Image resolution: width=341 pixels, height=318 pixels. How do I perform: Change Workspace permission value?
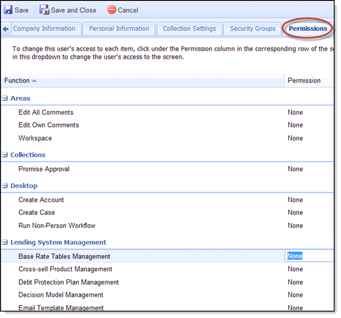click(295, 138)
